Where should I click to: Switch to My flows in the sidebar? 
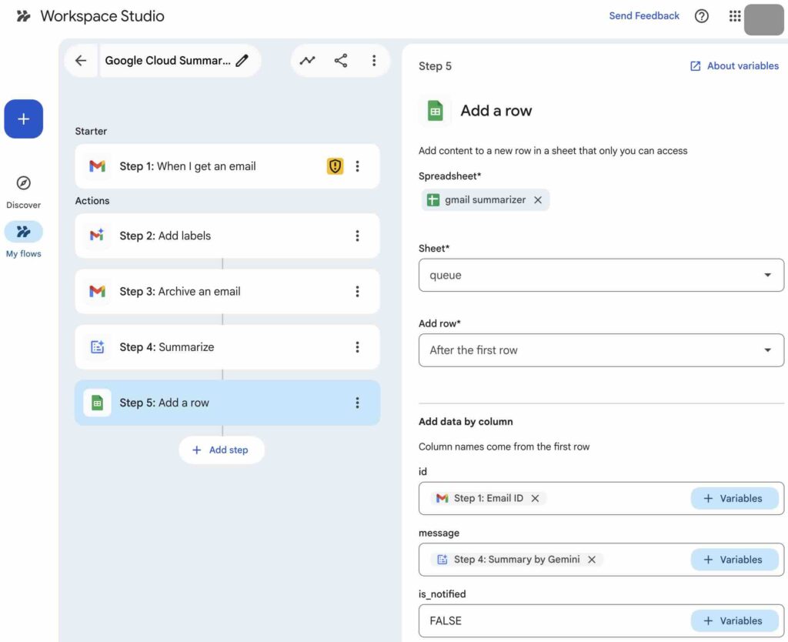24,239
